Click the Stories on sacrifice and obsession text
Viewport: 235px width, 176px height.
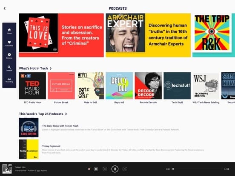pos(82,35)
